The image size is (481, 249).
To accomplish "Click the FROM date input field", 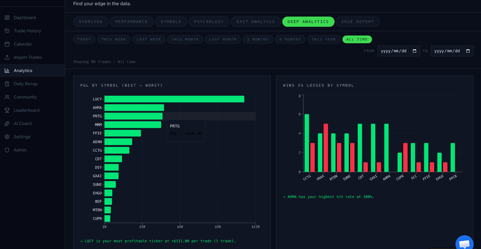I will point(399,51).
